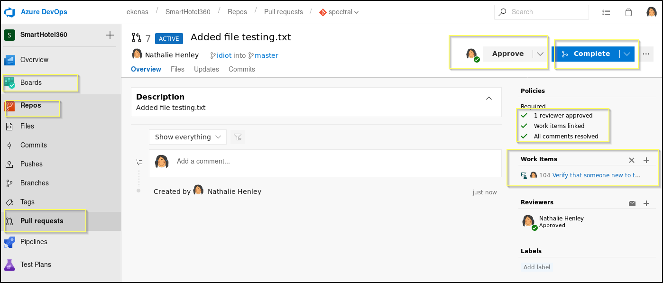Open the Boards hub icon
Viewport: 663px width, 283px height.
[x=10, y=83]
